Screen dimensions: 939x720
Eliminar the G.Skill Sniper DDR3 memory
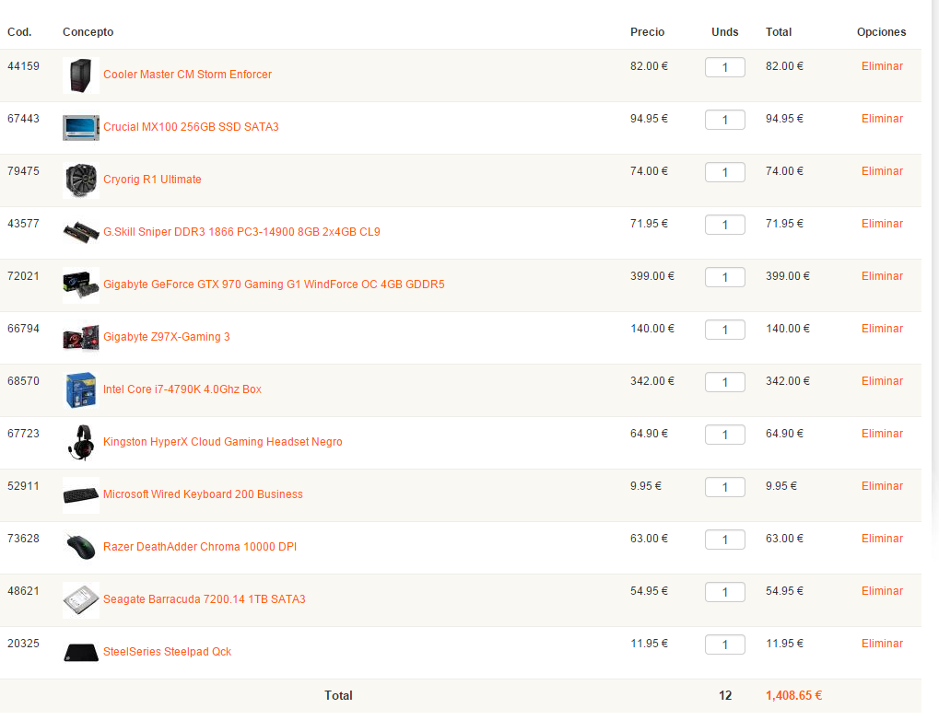[x=882, y=224]
